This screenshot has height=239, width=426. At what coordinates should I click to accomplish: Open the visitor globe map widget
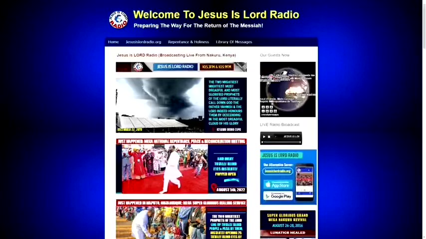point(287,89)
